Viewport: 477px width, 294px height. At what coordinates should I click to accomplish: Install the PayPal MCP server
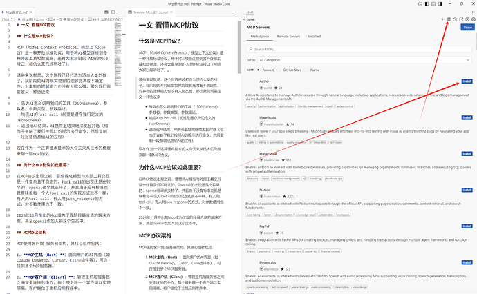coord(467,226)
